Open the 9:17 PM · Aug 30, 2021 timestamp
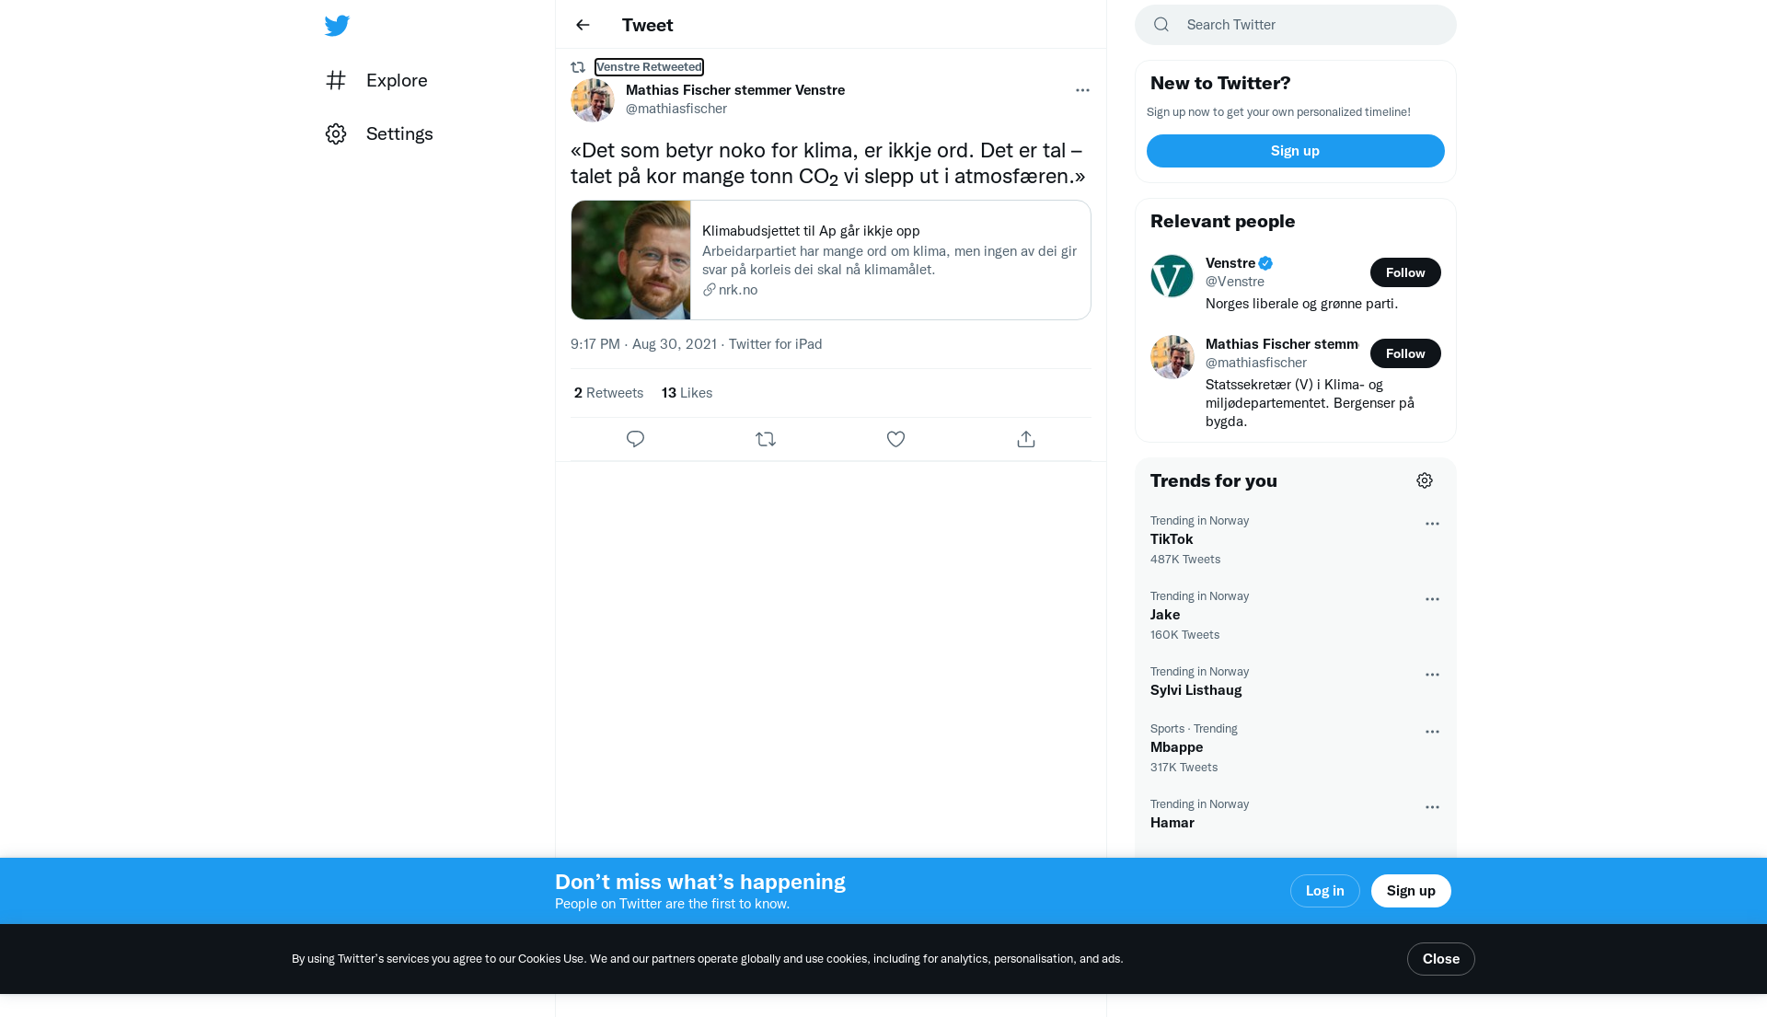Screen dimensions: 1767x1017 (643, 344)
